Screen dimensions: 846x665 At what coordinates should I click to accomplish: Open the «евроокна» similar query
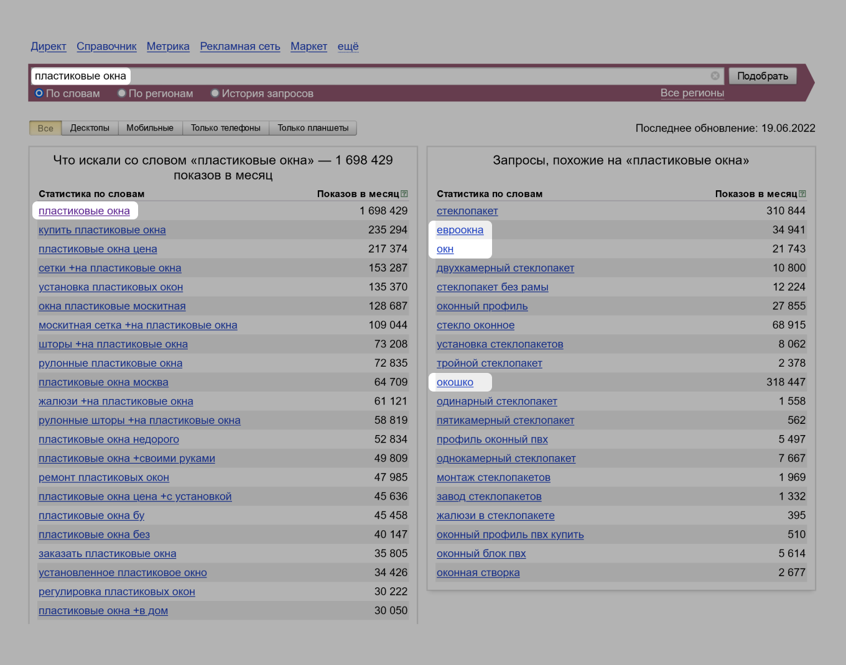[x=460, y=230]
